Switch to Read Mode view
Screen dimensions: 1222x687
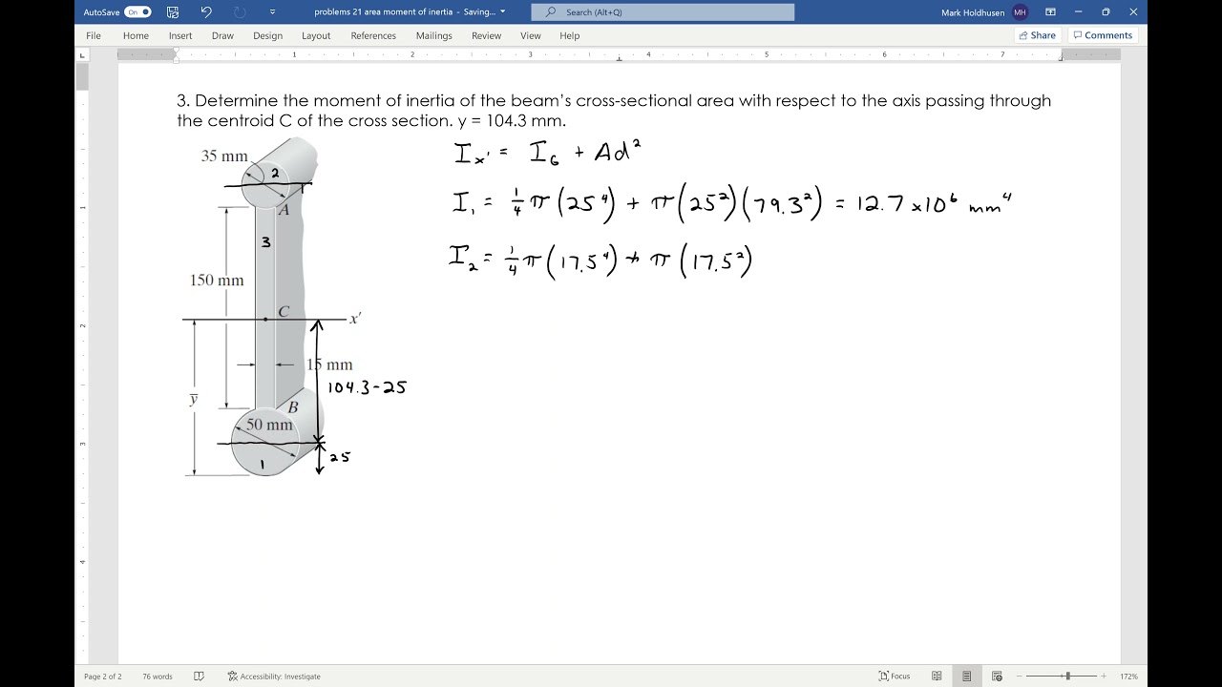[x=937, y=677]
